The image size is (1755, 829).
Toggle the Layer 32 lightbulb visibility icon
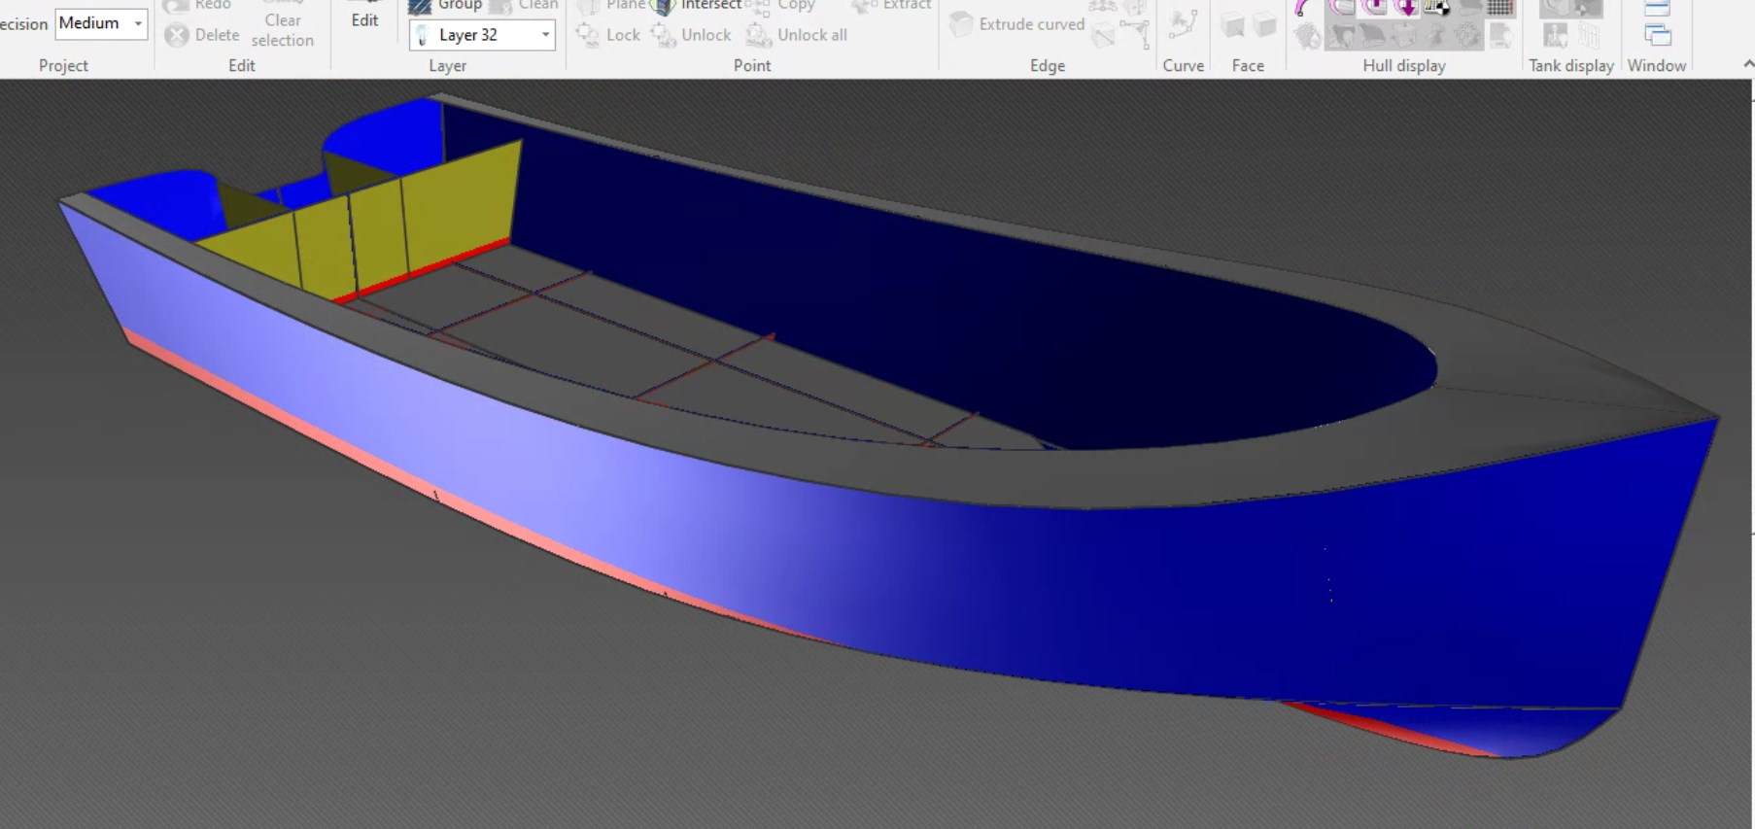pyautogui.click(x=423, y=36)
